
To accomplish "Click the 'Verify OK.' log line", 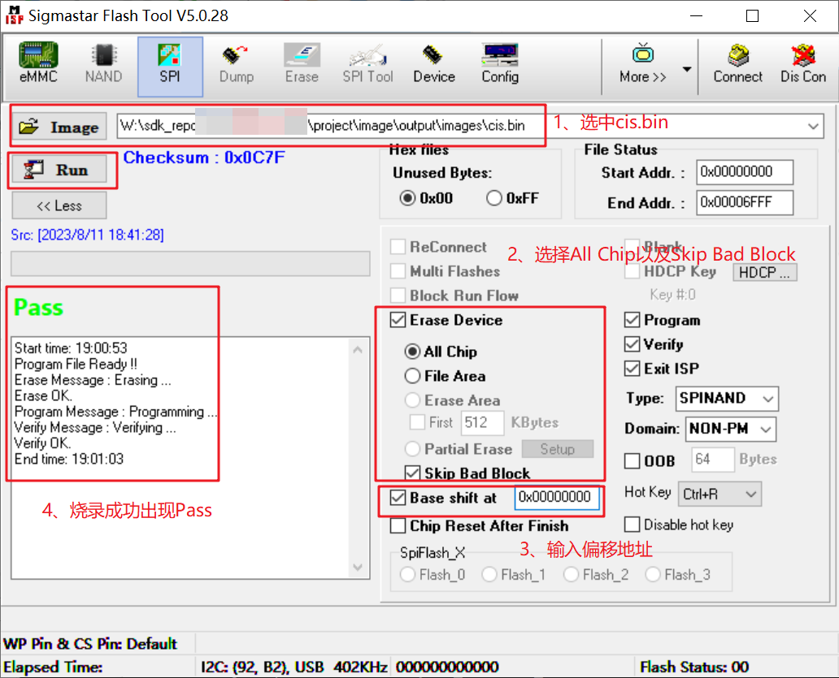I will coord(43,443).
